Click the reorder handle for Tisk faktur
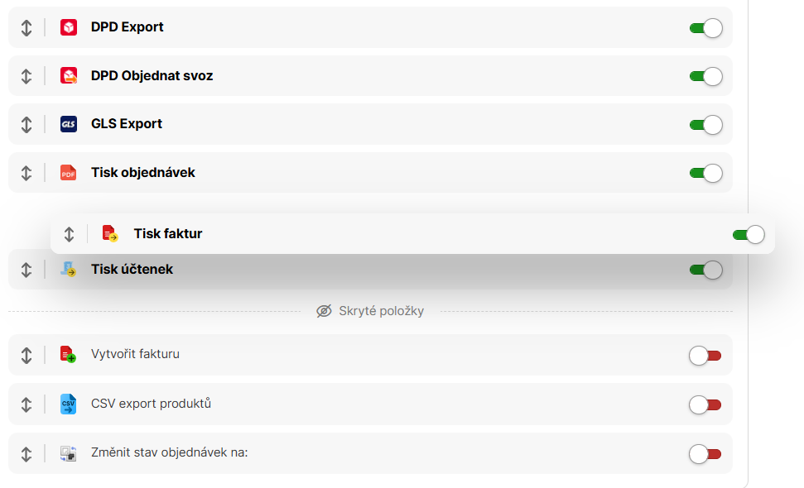Image resolution: width=804 pixels, height=488 pixels. click(70, 234)
